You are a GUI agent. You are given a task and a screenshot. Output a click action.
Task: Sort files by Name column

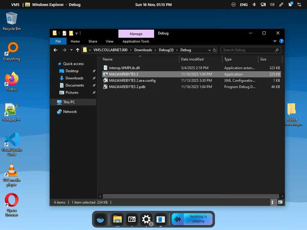[x=140, y=59]
